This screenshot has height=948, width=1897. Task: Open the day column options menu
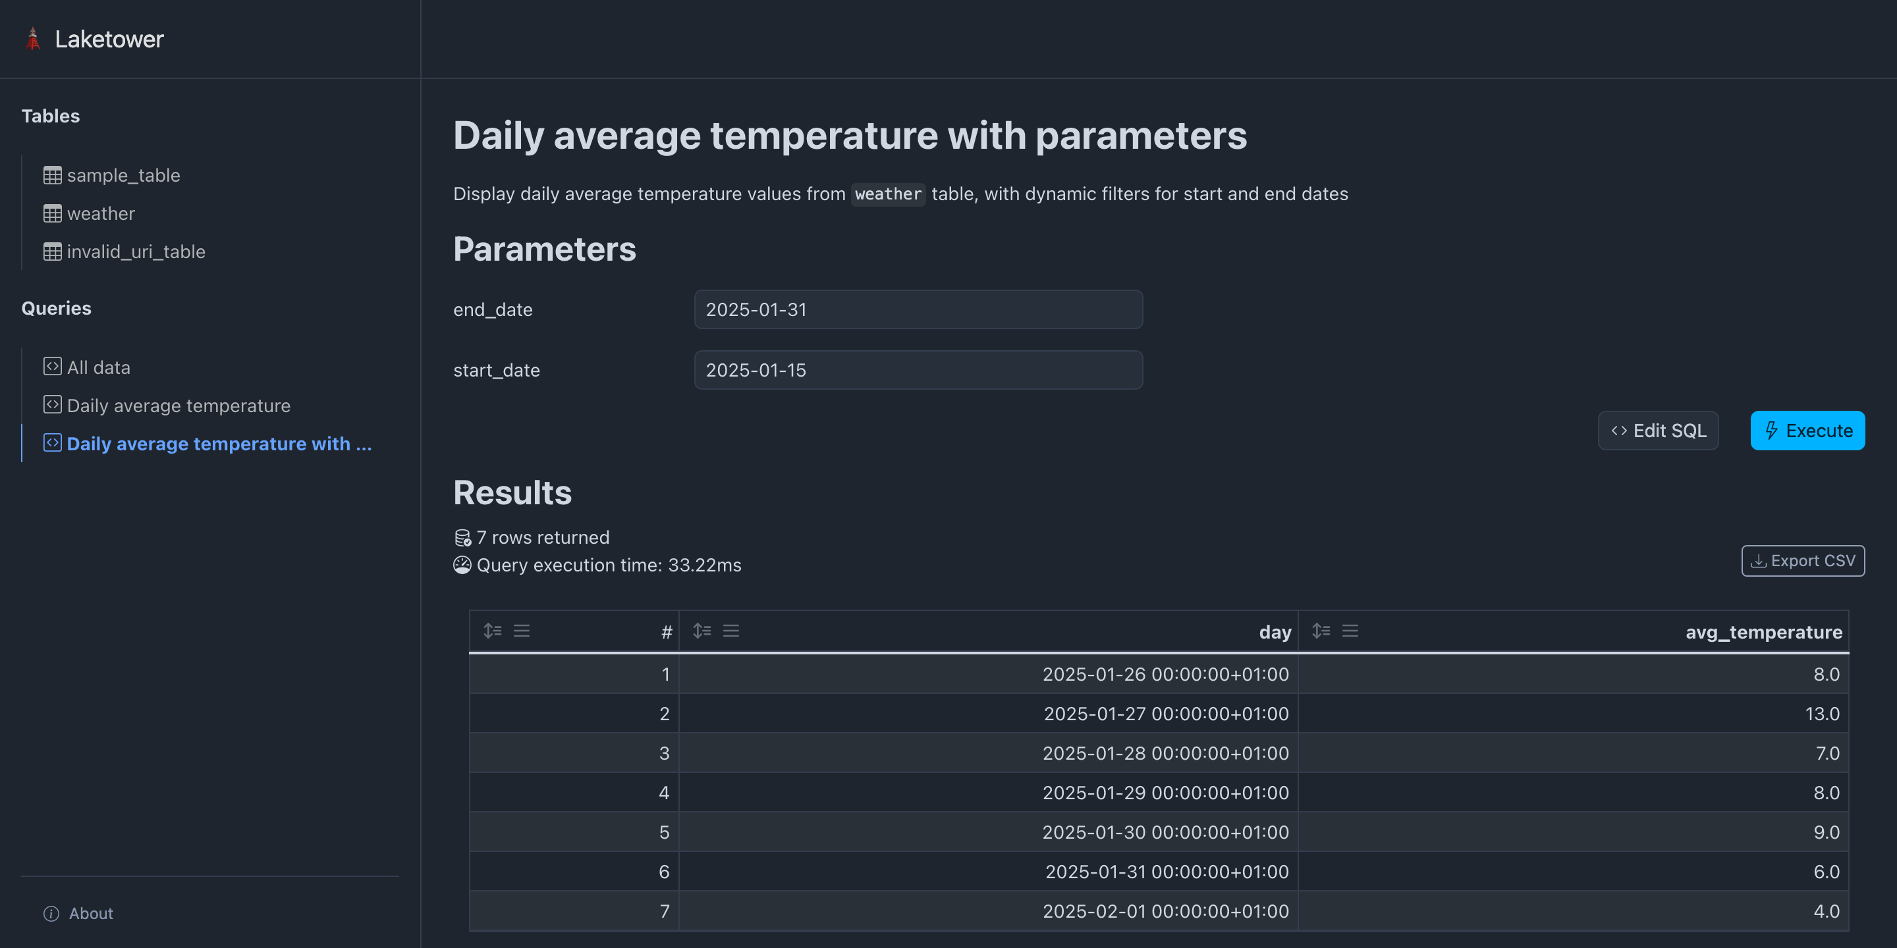click(730, 630)
